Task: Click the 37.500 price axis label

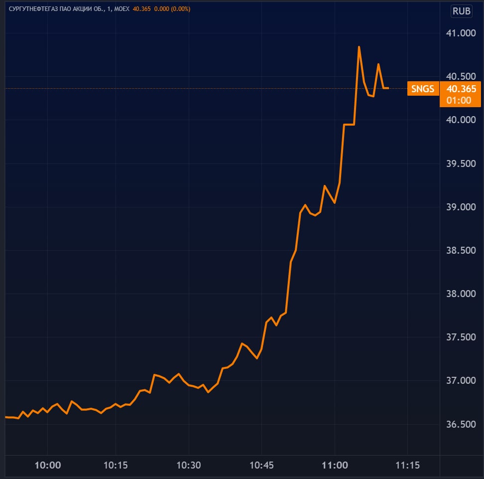Action: click(461, 337)
